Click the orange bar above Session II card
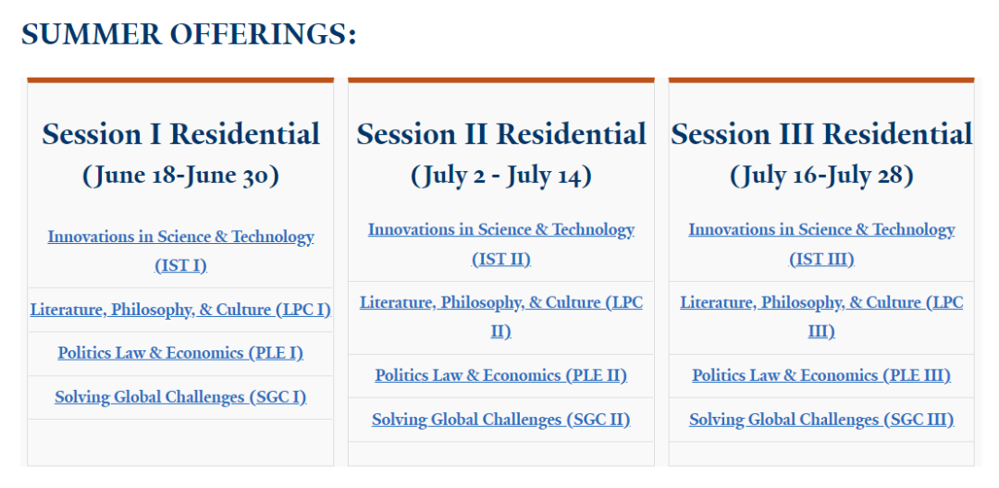This screenshot has width=999, height=488. [x=501, y=80]
